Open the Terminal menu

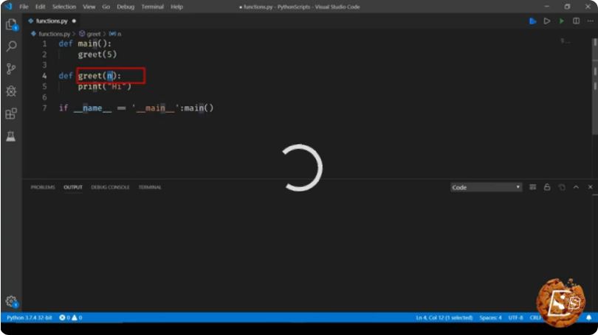152,7
